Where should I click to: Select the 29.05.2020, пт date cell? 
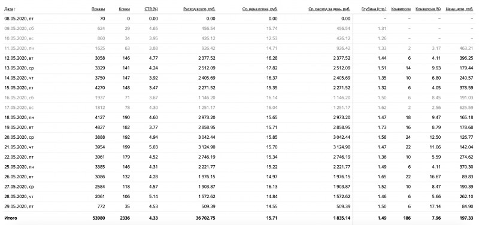coord(19,206)
